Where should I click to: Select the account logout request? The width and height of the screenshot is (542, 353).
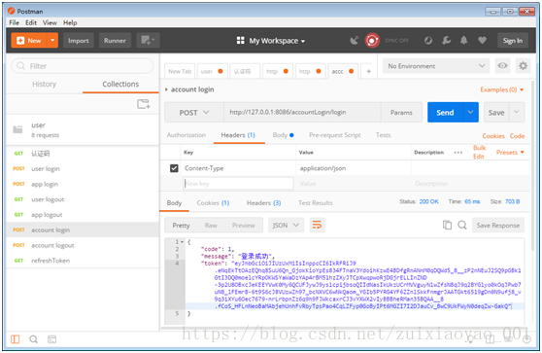pos(83,245)
